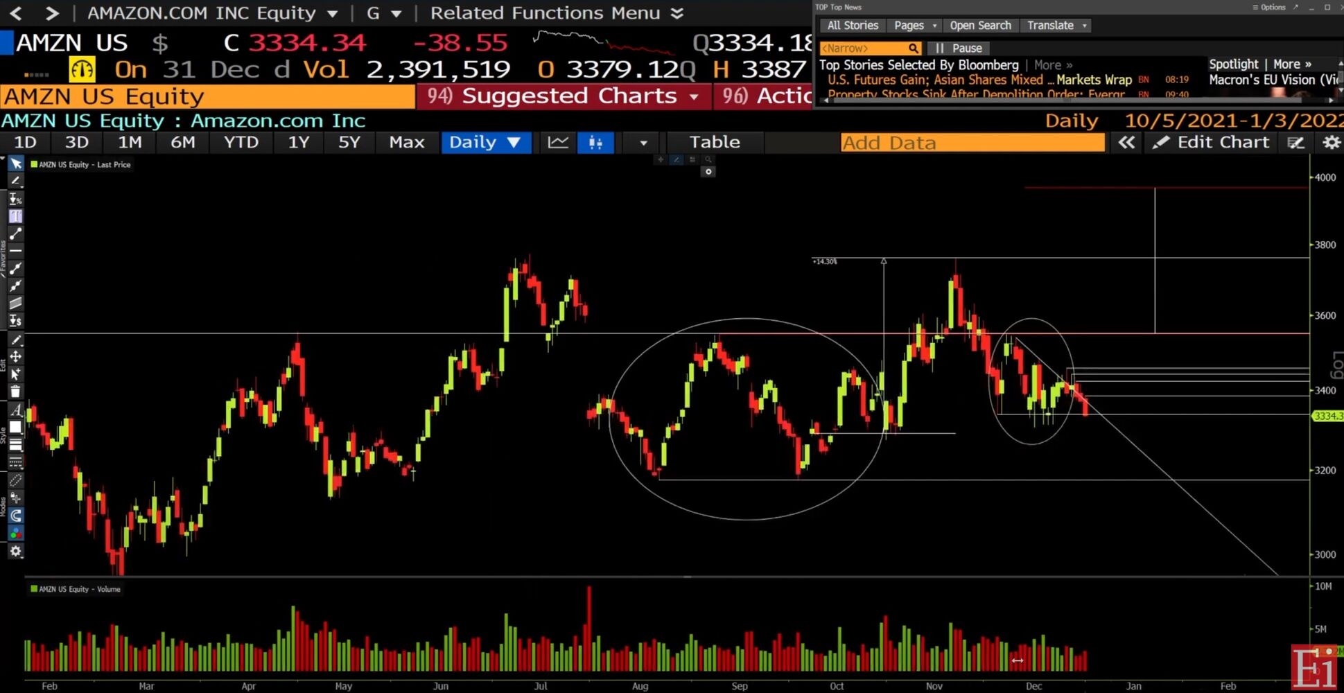This screenshot has height=693, width=1344.
Task: Select the arrow pointer tool
Action: (15, 164)
